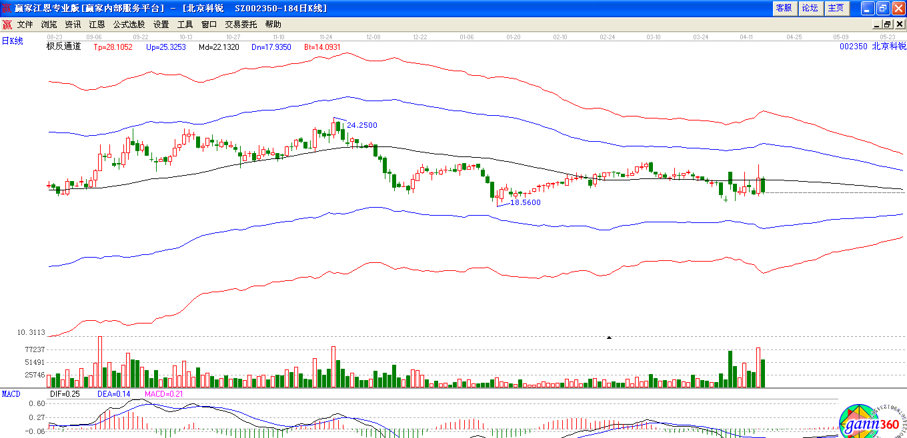
Task: Open the 帮助 menu
Action: 273,25
